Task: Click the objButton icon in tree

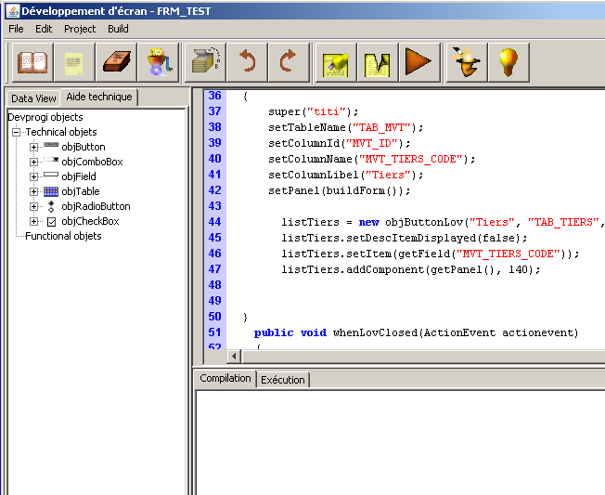Action: tap(51, 145)
